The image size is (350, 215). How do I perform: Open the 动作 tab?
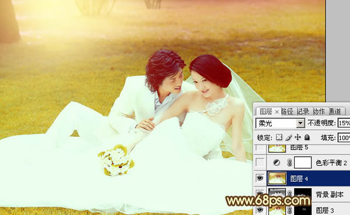pos(318,111)
